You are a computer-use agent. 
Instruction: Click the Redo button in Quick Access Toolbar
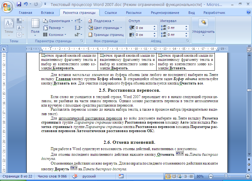click(36, 4)
